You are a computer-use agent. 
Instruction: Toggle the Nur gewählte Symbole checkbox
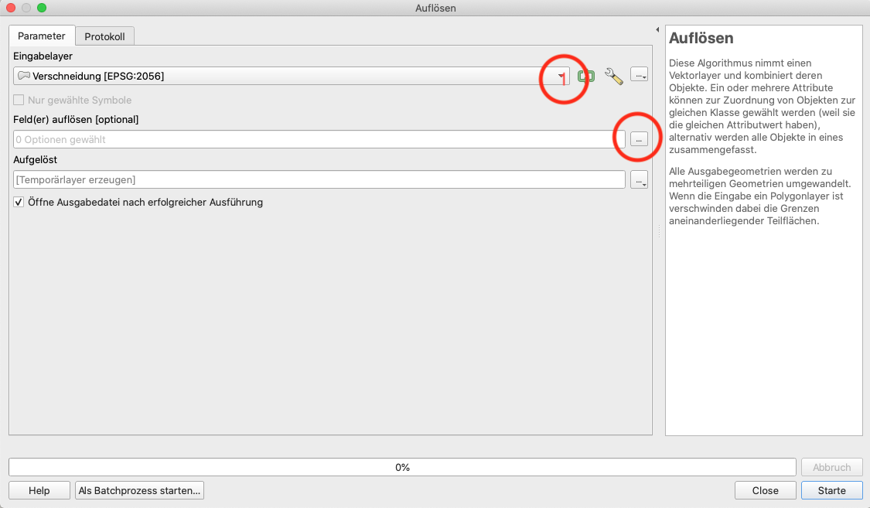coord(19,100)
